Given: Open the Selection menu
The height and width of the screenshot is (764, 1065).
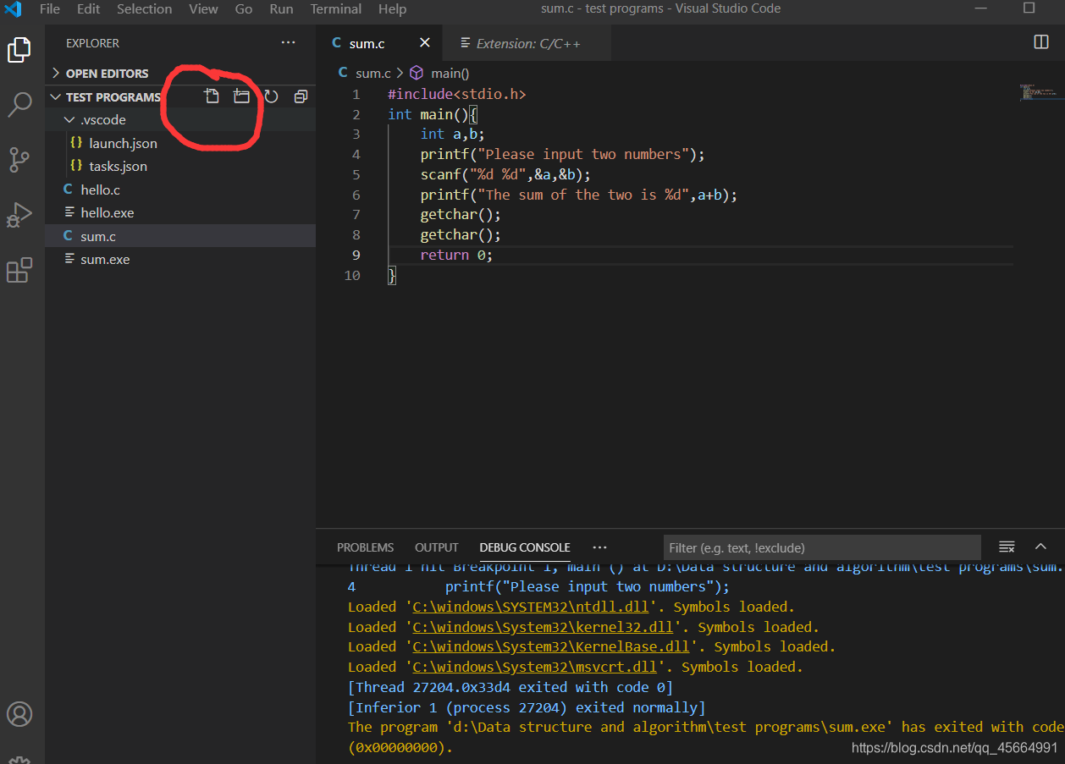Looking at the screenshot, I should coord(144,9).
